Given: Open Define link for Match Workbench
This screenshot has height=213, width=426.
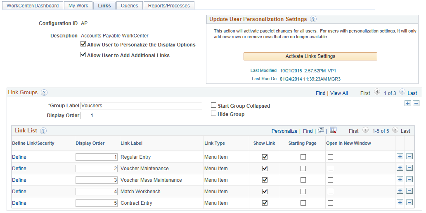Looking at the screenshot, I should (x=19, y=192).
